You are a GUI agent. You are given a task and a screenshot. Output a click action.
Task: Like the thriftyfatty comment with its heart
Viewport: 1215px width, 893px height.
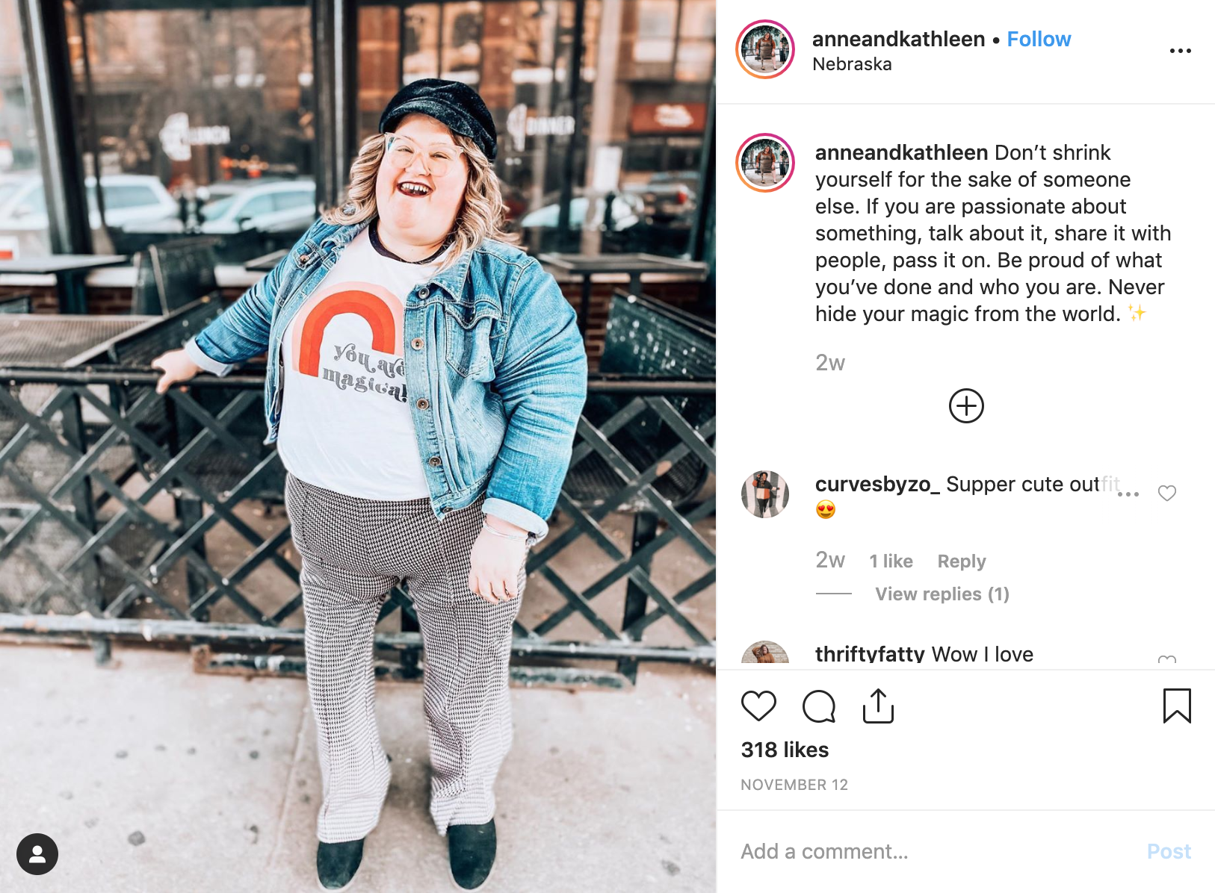click(x=1167, y=659)
